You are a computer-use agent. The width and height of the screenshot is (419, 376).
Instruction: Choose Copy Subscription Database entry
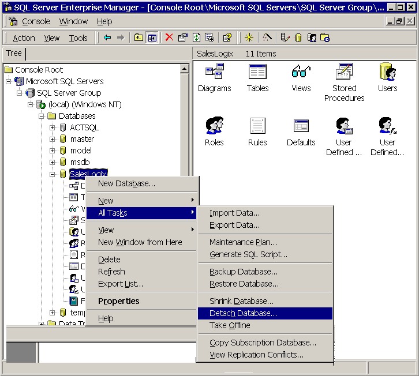click(265, 343)
